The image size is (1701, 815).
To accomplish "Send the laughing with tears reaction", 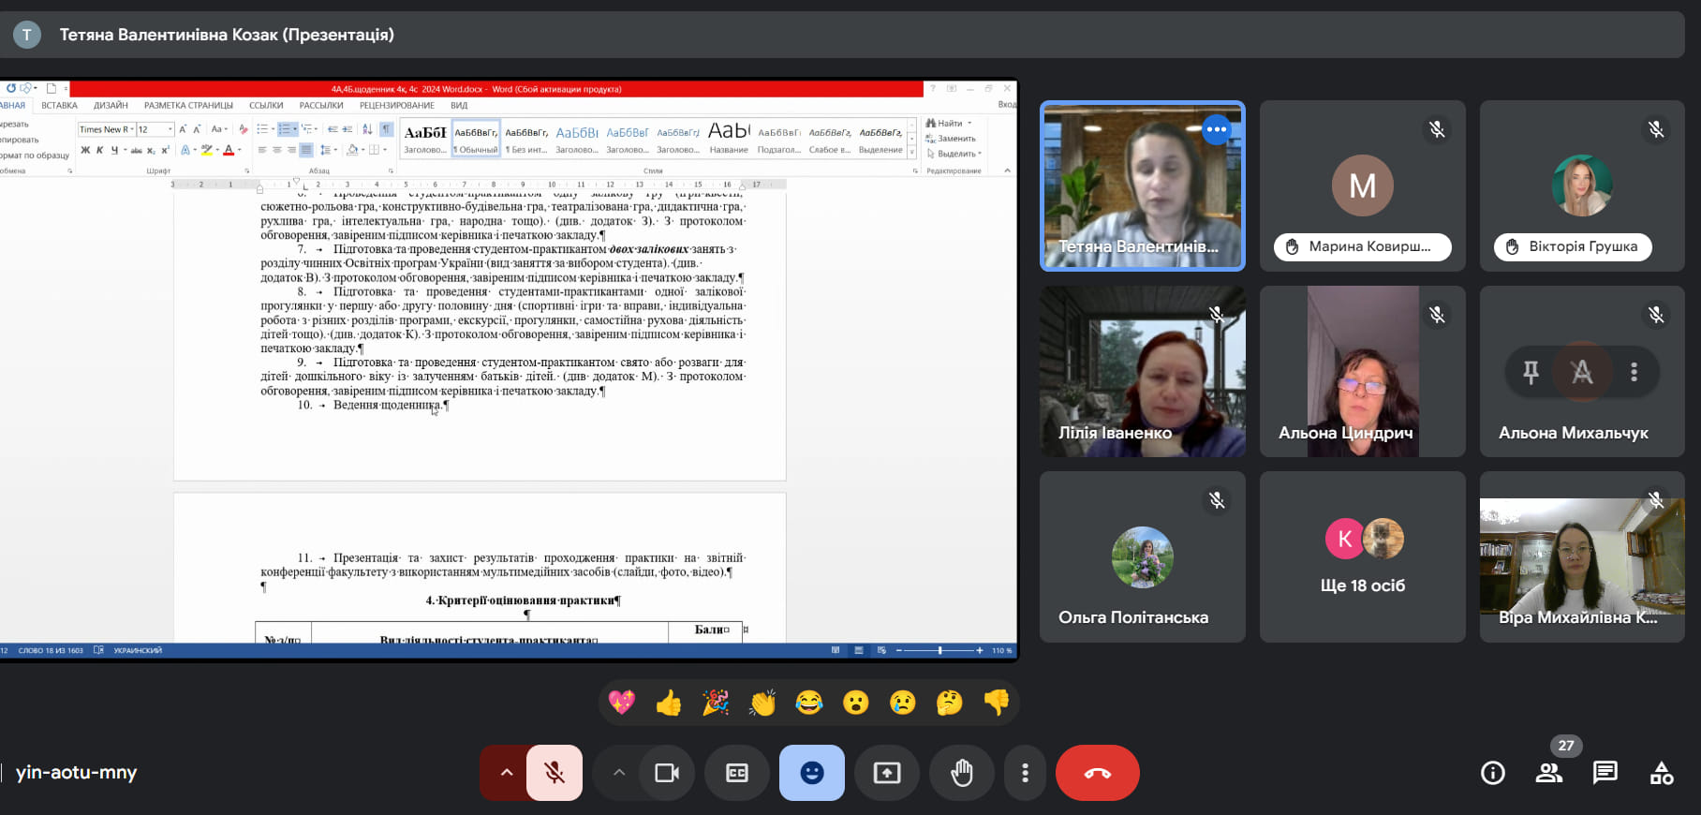I will [809, 703].
